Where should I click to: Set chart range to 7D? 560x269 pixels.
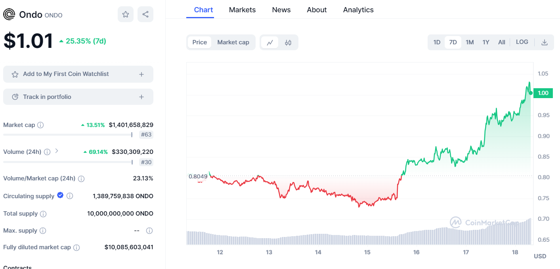pos(453,42)
